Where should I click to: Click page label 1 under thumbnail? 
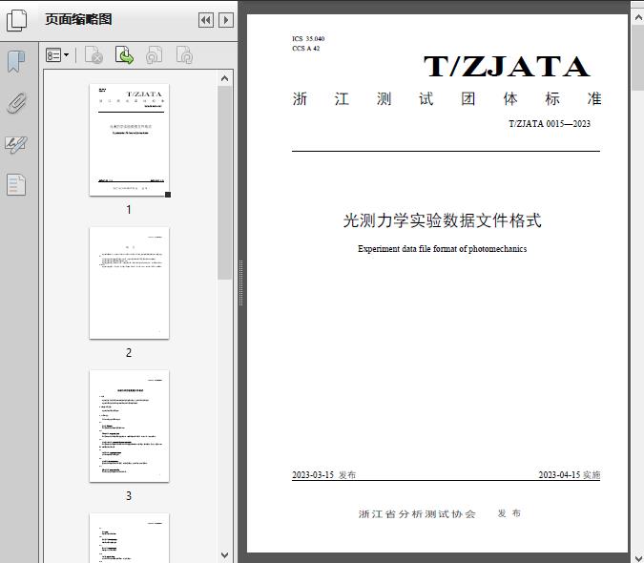click(x=129, y=210)
